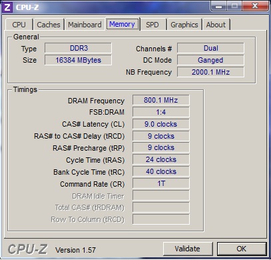Click the Validate button
The height and width of the screenshot is (260, 271).
tap(188, 249)
